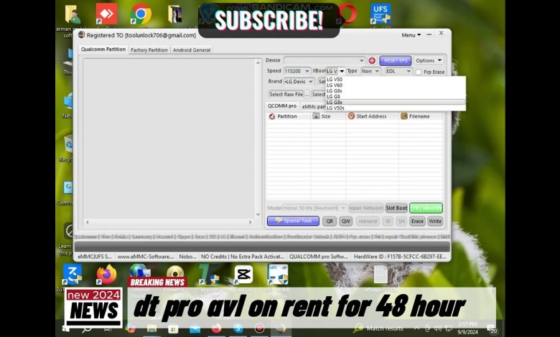The height and width of the screenshot is (337, 560).
Task: Click the Partition column header icon
Action: (x=272, y=116)
